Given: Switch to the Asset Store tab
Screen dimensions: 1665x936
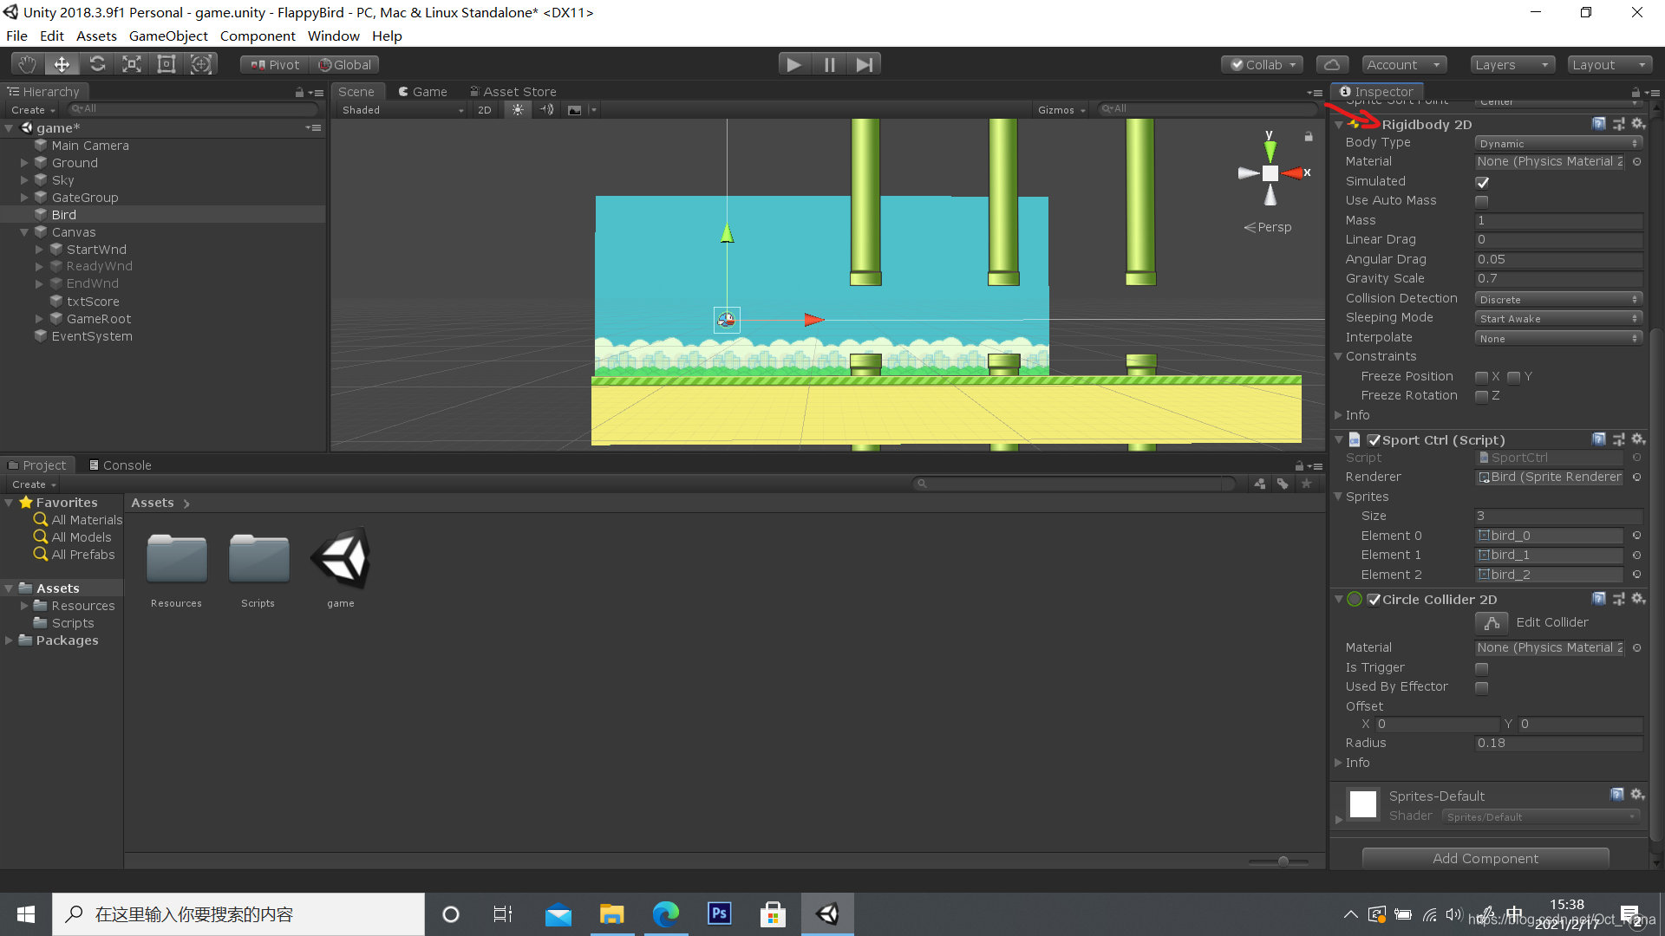Looking at the screenshot, I should [x=513, y=92].
